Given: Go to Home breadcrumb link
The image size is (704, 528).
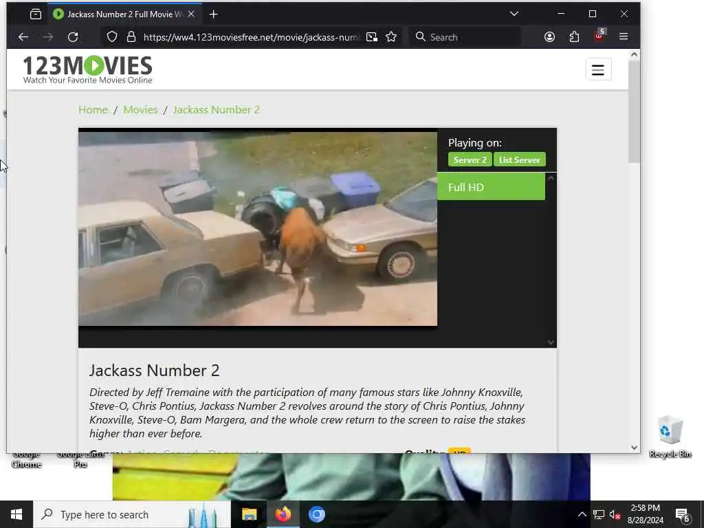Looking at the screenshot, I should point(93,110).
